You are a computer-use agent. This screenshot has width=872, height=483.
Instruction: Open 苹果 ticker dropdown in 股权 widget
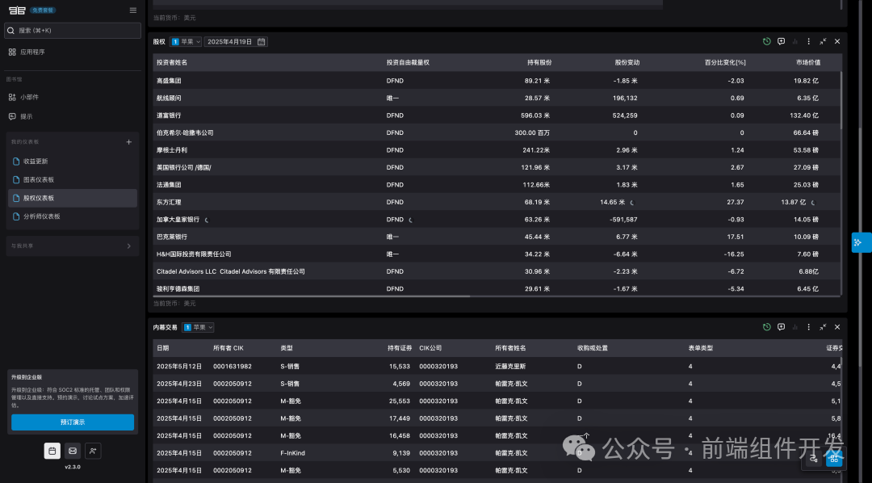pyautogui.click(x=186, y=42)
